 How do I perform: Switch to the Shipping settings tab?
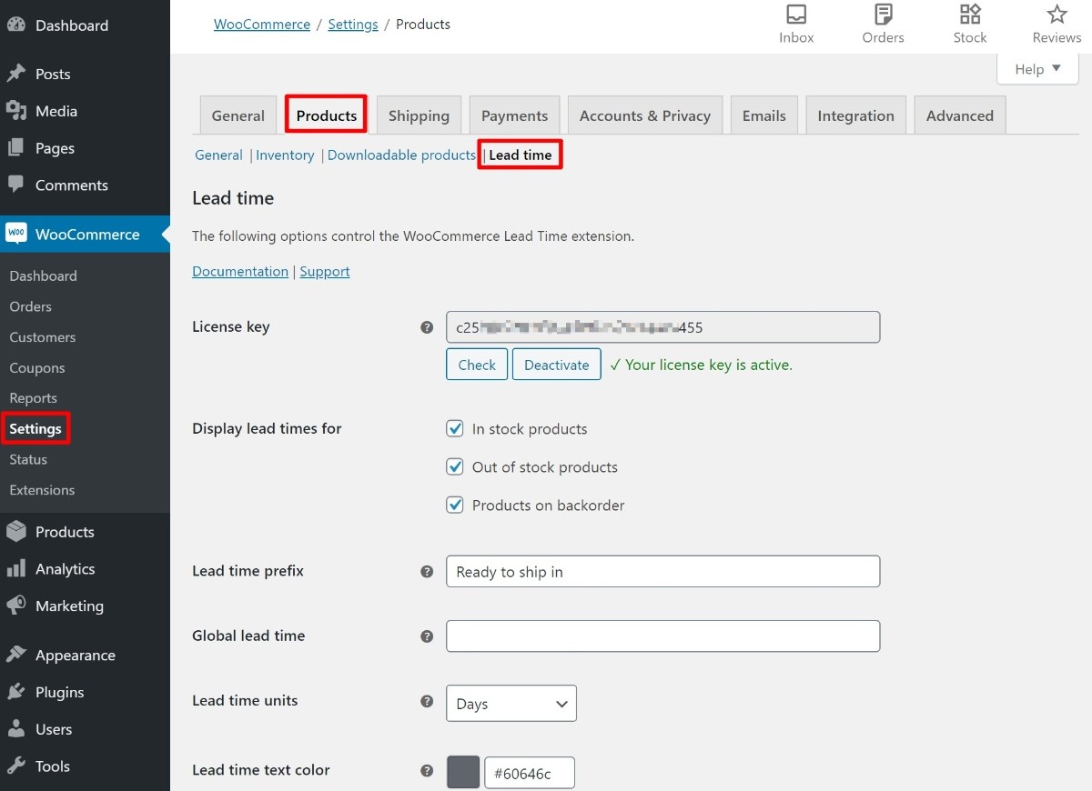[419, 115]
